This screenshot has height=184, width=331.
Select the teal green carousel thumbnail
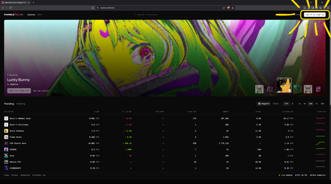click(x=297, y=89)
